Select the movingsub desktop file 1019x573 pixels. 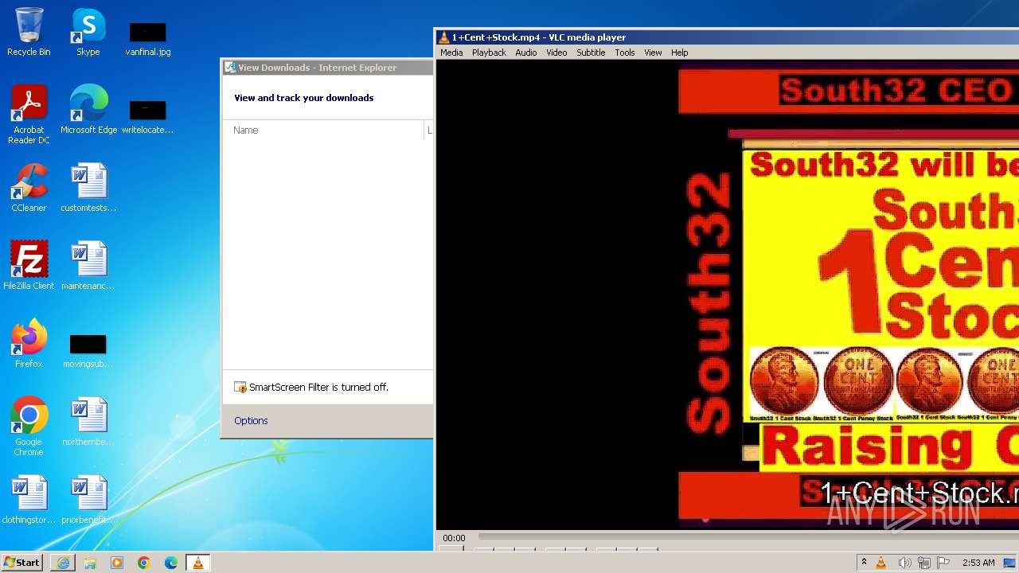pos(88,351)
